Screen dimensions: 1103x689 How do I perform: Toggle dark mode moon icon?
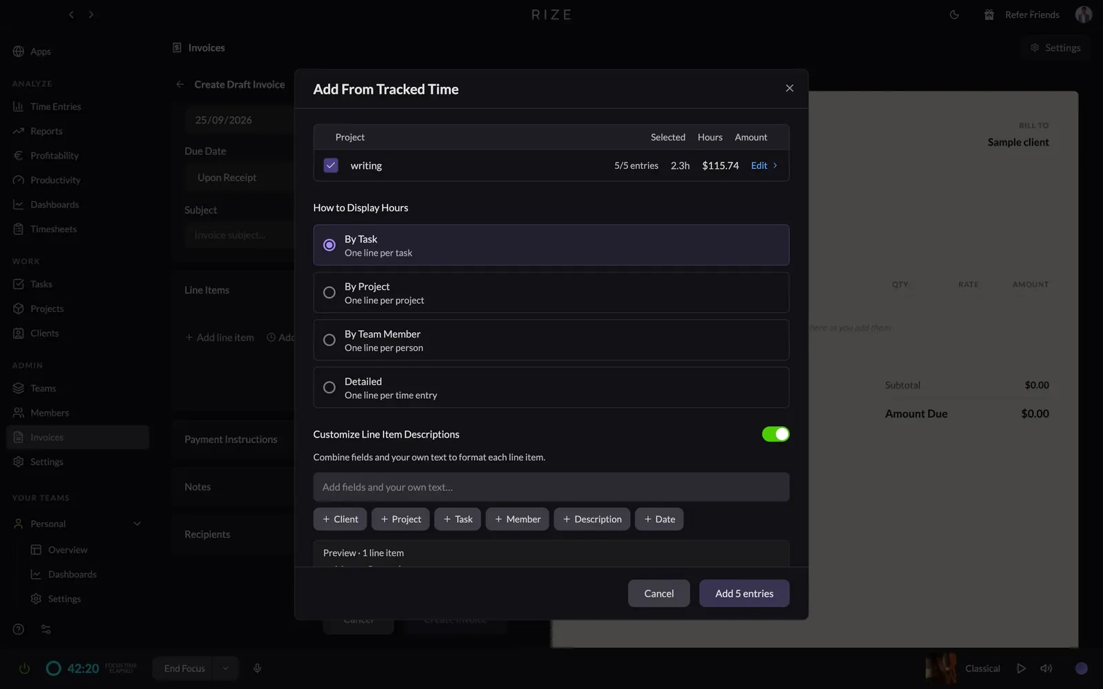point(954,14)
